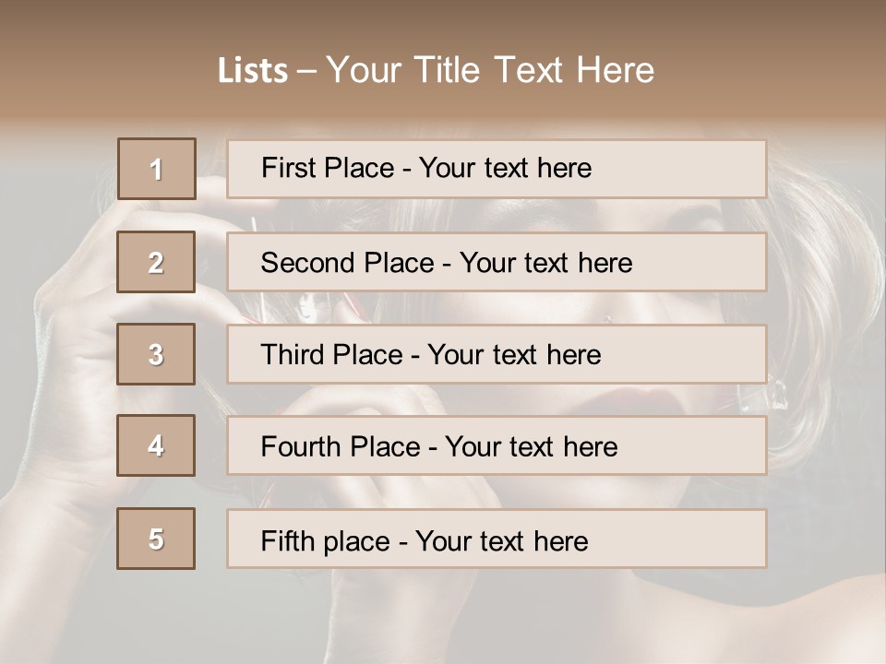Select the Your Title Text Here heading
The height and width of the screenshot is (664, 886).
490,70
